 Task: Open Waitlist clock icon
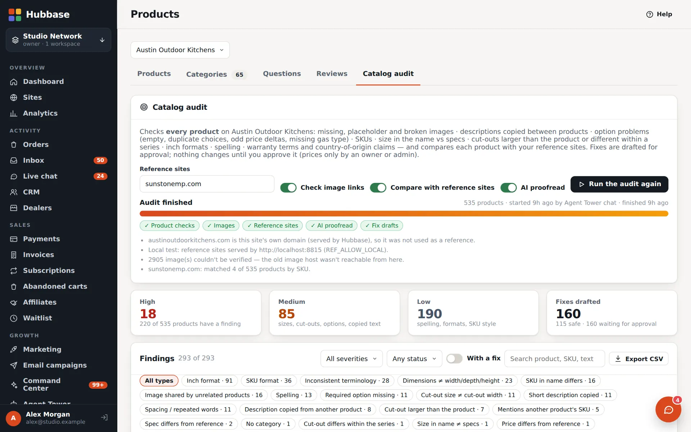pos(14,318)
